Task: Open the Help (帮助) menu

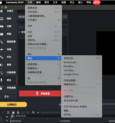Action: (89, 2)
